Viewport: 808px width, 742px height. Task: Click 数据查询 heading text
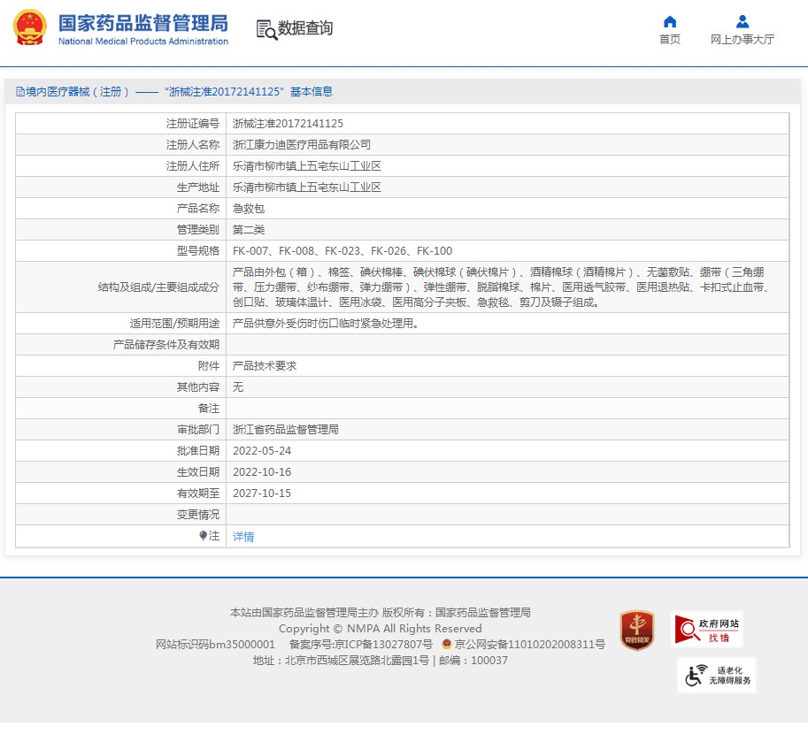tap(305, 27)
